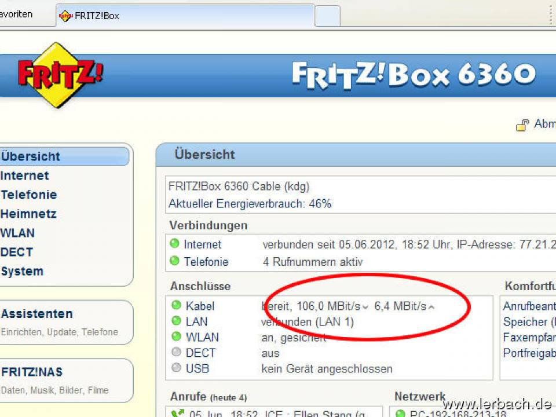
Task: Click the green status LED next to WLAN
Action: tap(176, 336)
